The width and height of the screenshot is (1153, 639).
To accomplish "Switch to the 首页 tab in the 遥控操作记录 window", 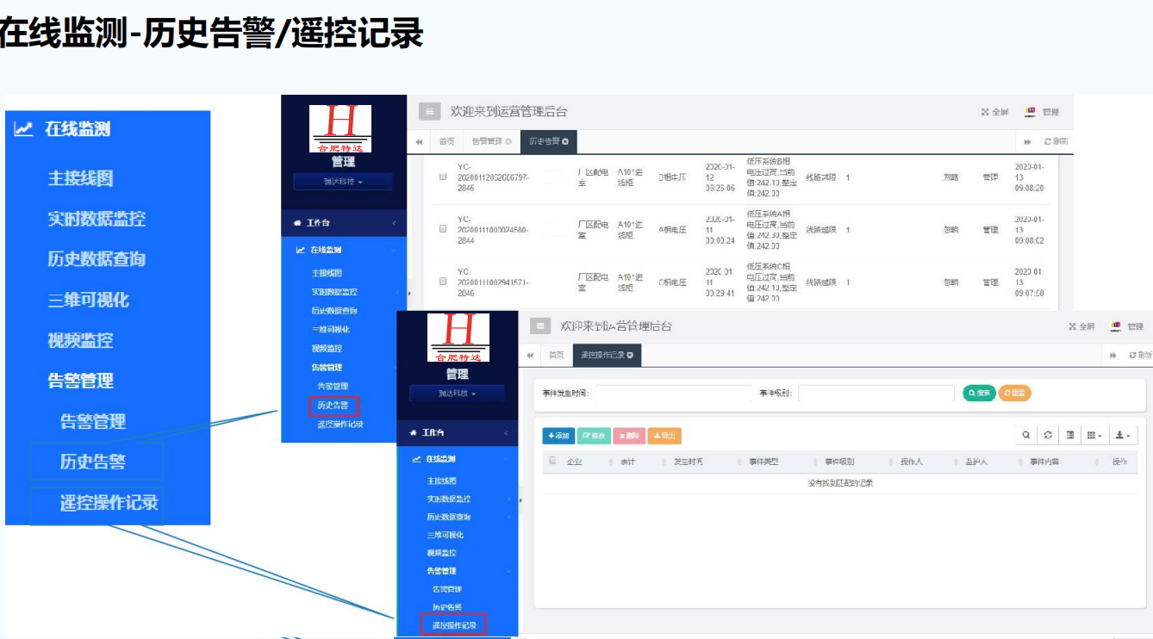I will [x=557, y=355].
